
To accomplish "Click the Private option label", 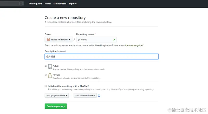I will click(56, 75).
